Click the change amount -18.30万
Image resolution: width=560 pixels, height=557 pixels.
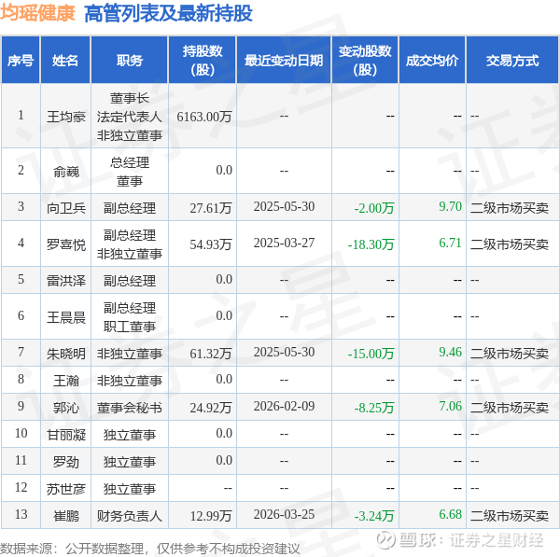click(371, 244)
